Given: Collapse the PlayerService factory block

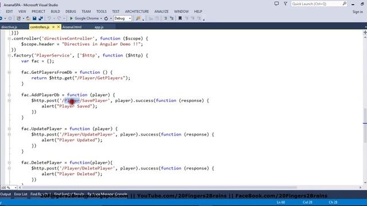Looking at the screenshot, I should (x=9, y=56).
